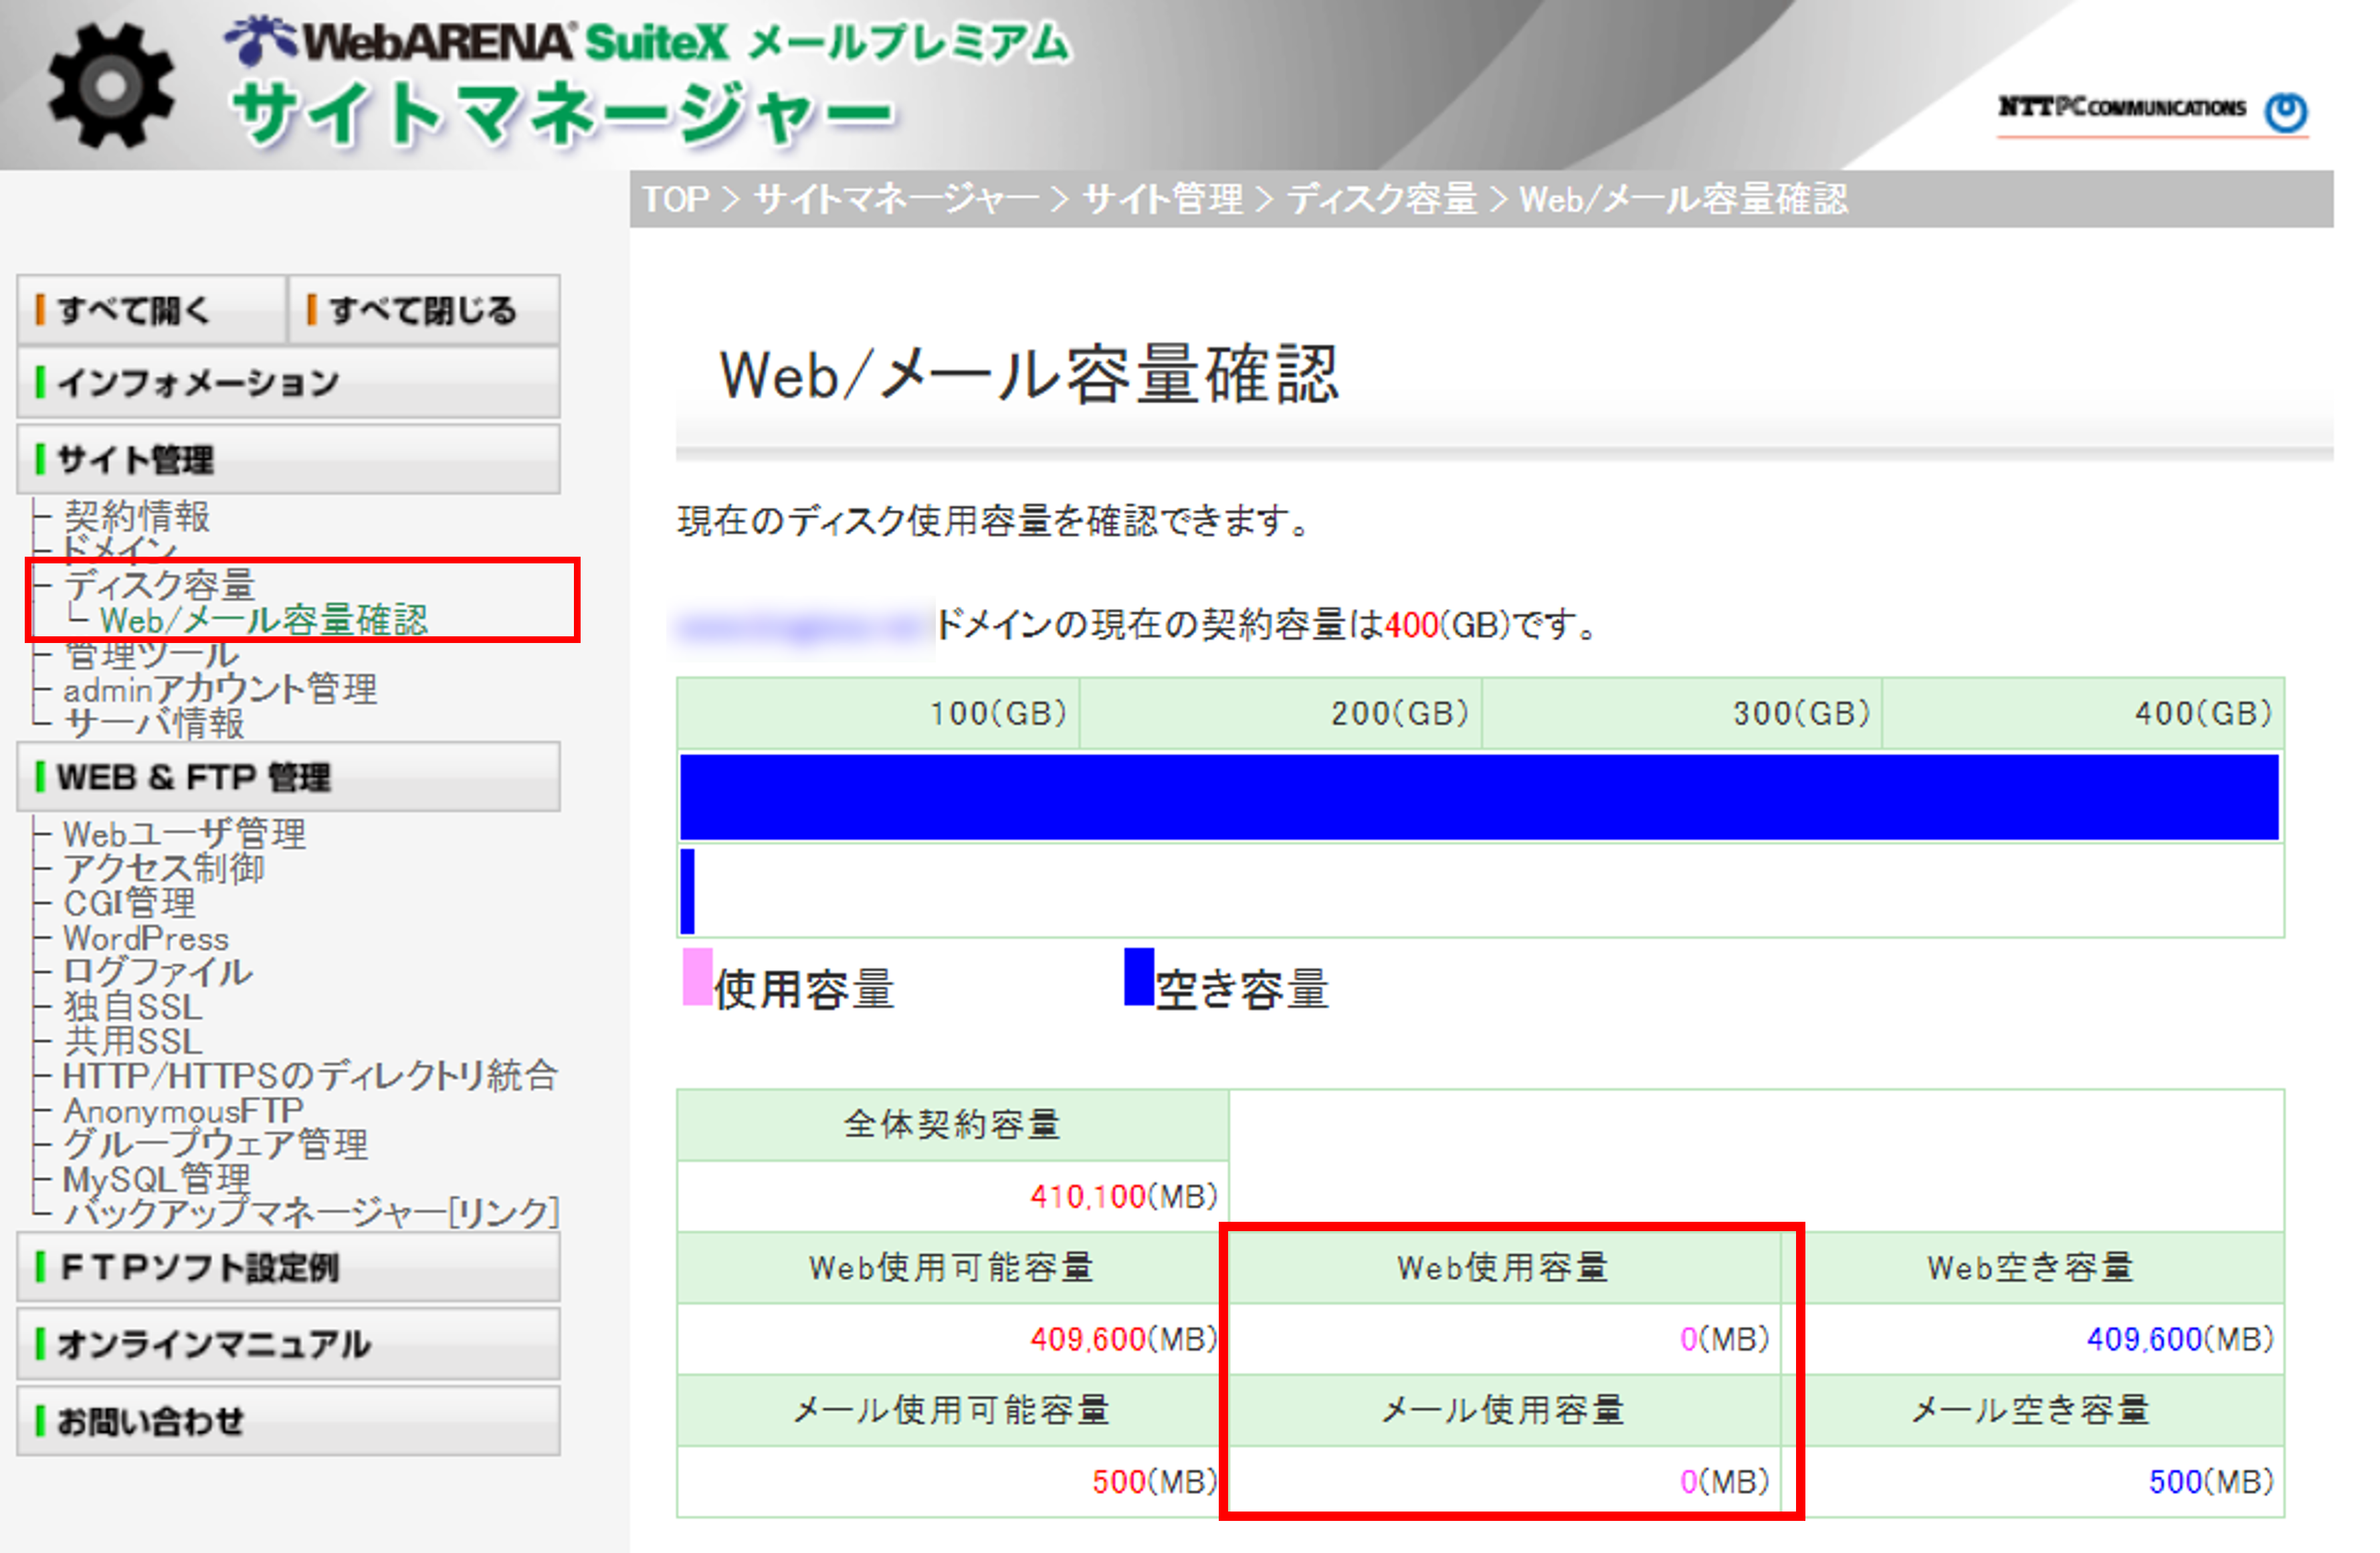
Task: Click the すべて閉じる button
Action: [x=424, y=310]
